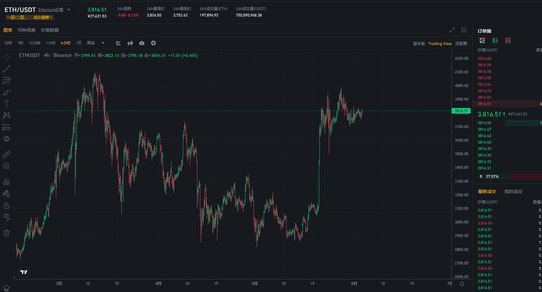Viewport: 542px width, 292px height.
Task: Open the emoji icons tool
Action: tap(6, 139)
